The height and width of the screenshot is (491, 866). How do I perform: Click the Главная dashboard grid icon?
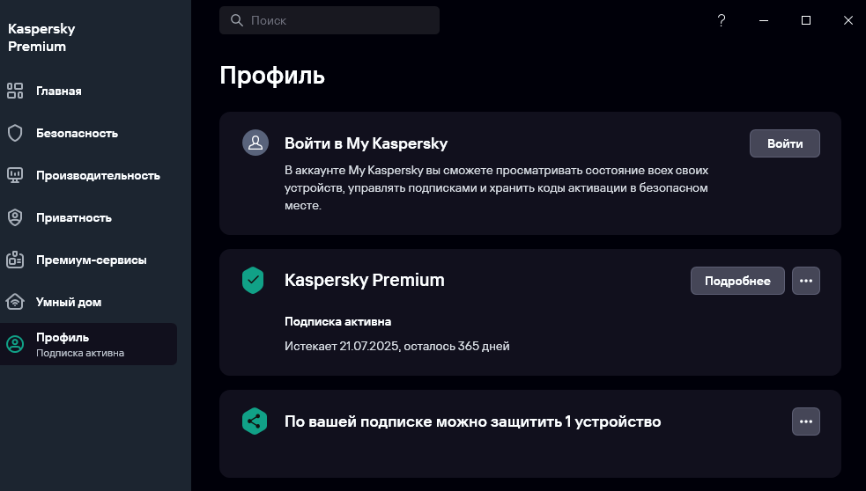point(15,91)
